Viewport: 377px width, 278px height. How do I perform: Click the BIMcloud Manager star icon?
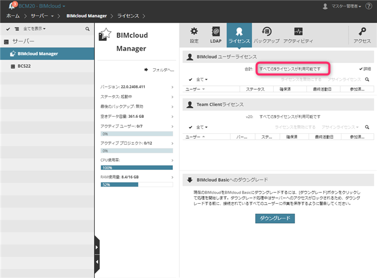click(105, 34)
